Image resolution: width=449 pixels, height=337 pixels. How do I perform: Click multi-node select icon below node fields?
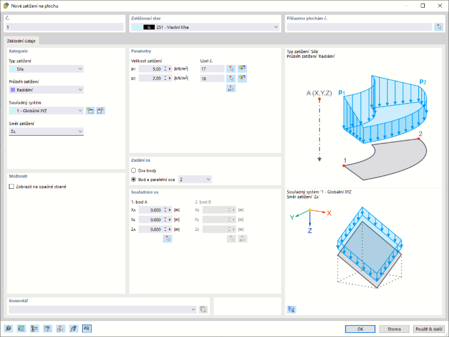[231, 88]
